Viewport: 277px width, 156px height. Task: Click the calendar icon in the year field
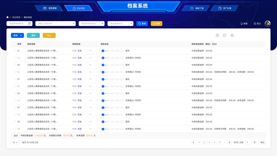(30, 24)
